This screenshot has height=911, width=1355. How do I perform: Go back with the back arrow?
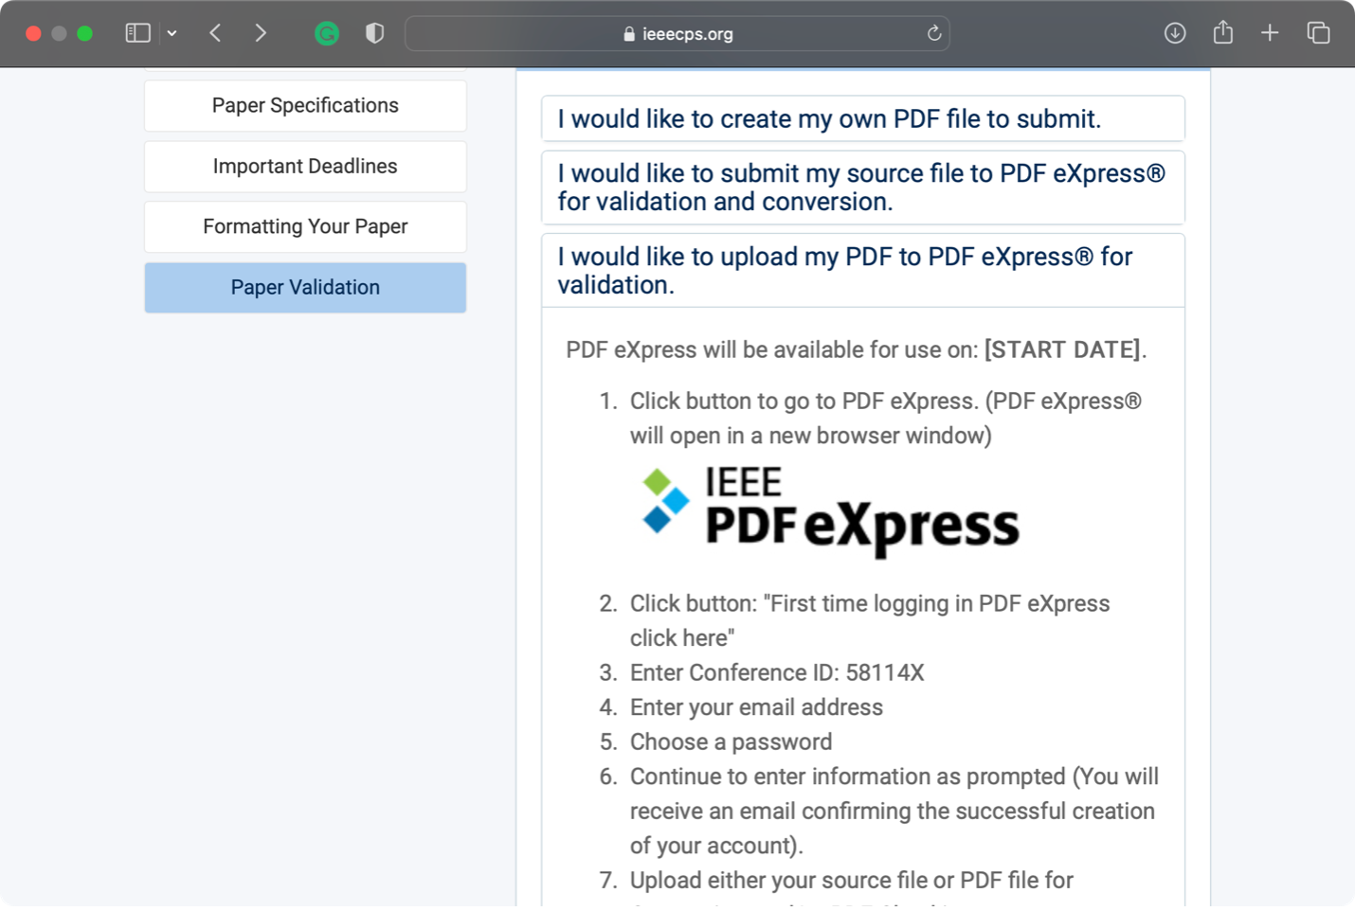click(215, 33)
